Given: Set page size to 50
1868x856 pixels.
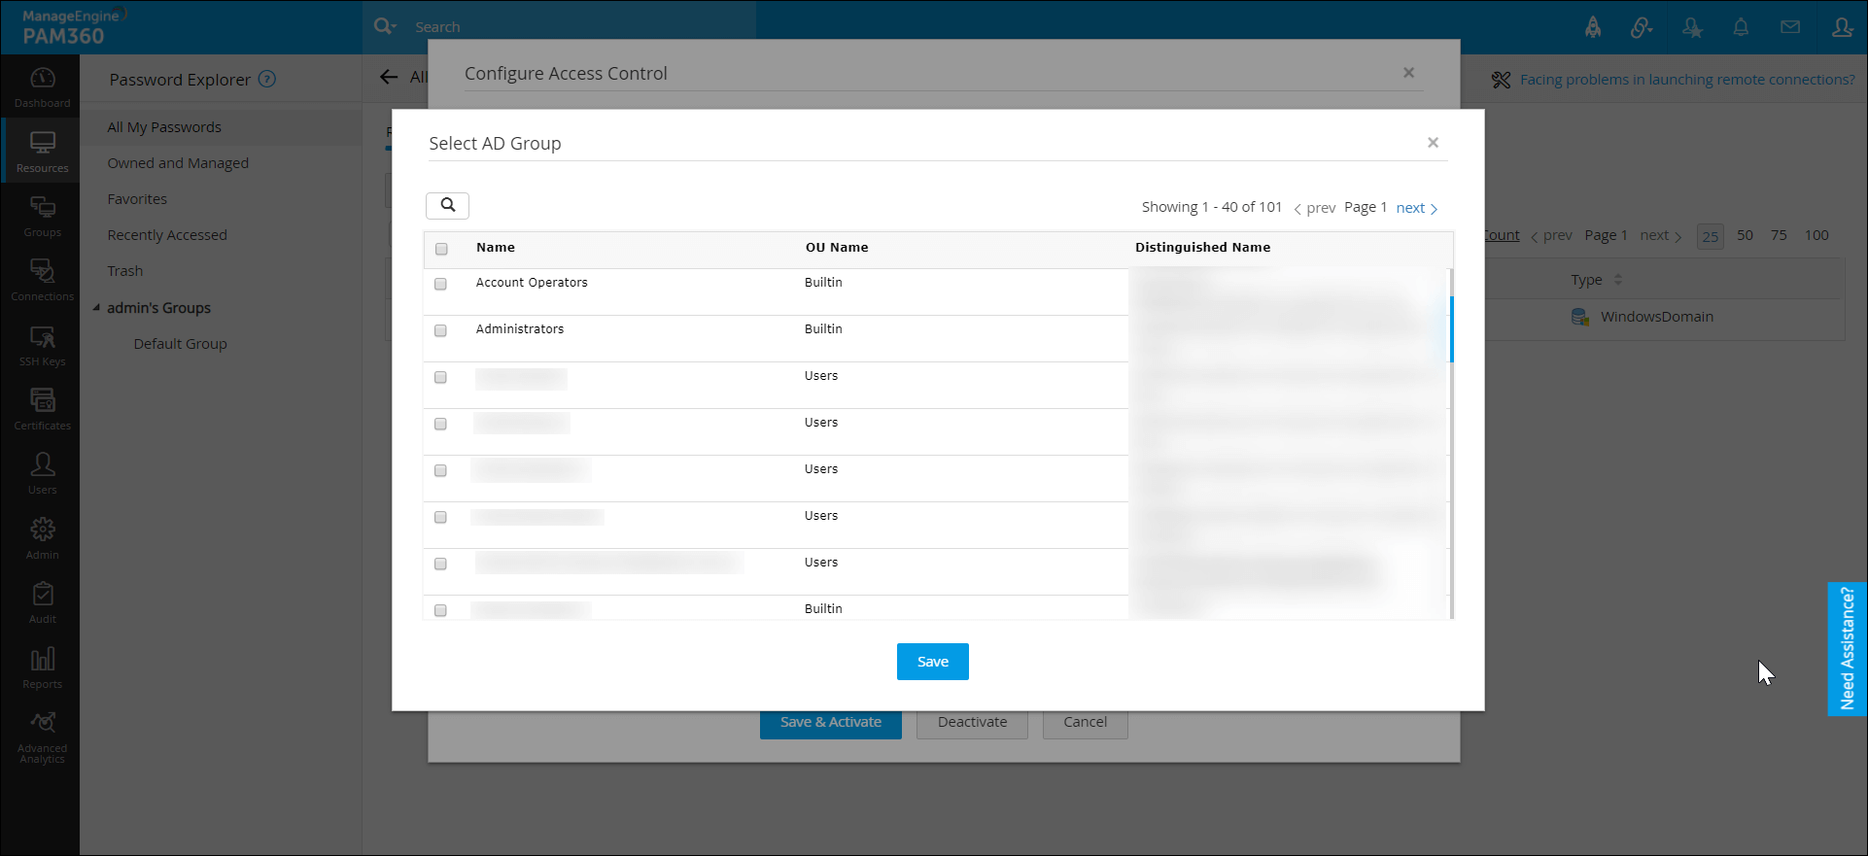Looking at the screenshot, I should [1746, 235].
